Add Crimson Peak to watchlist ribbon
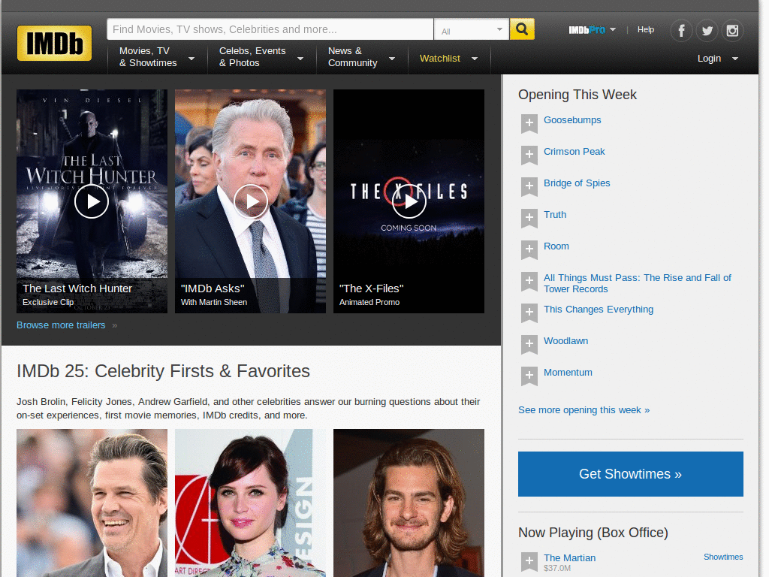769x577 pixels. tap(529, 155)
